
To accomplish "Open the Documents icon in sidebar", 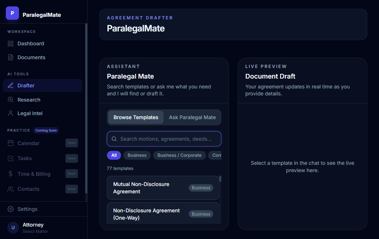I will click(x=10, y=57).
